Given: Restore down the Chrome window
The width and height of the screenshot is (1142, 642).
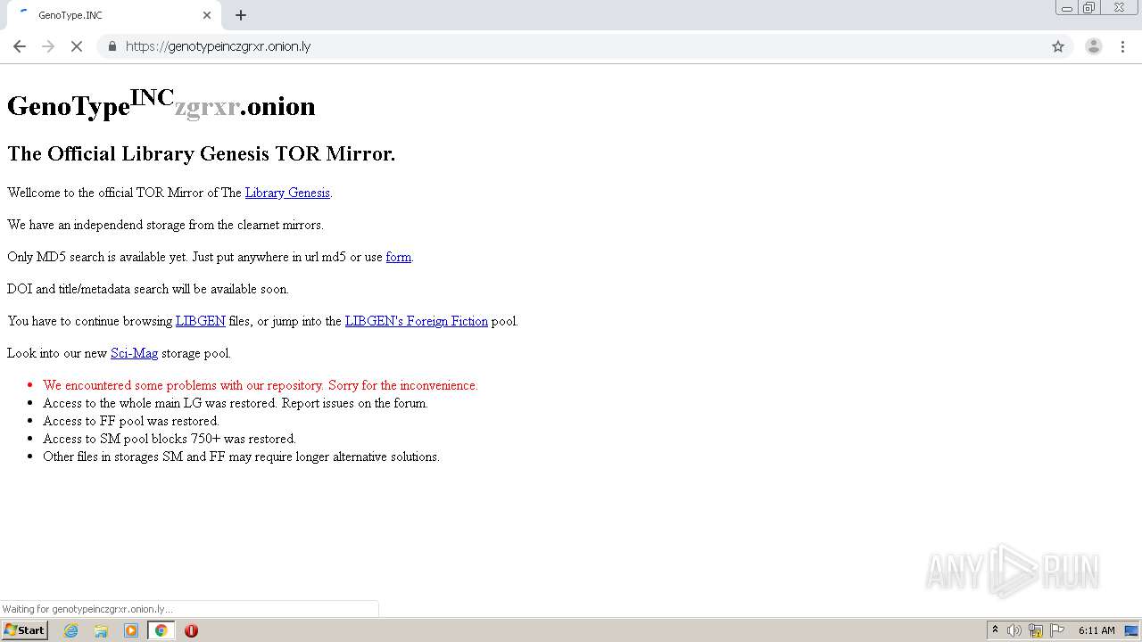Looking at the screenshot, I should pos(1089,8).
